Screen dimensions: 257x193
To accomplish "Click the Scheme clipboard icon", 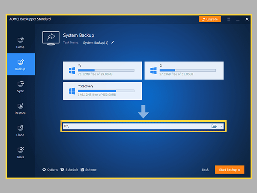I will coord(82,169).
